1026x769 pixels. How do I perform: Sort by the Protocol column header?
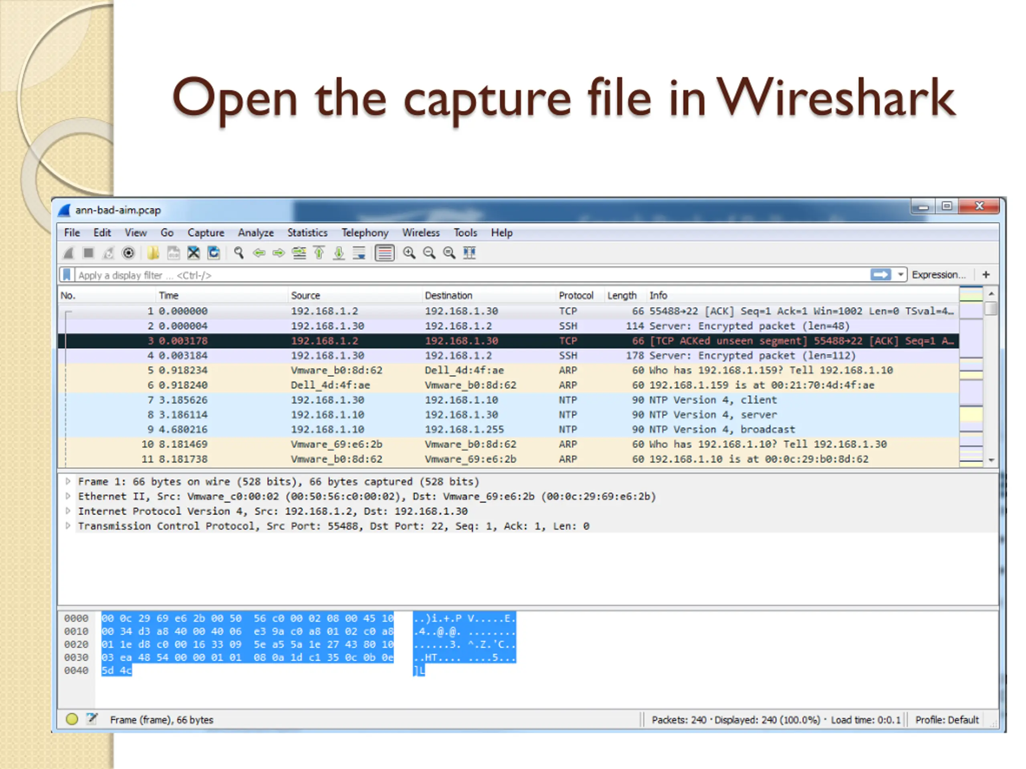tap(579, 295)
